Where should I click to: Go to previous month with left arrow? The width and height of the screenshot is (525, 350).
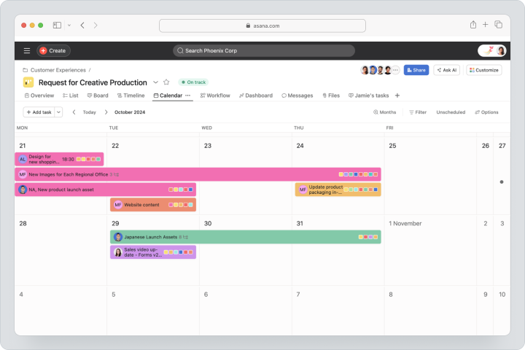tap(74, 112)
